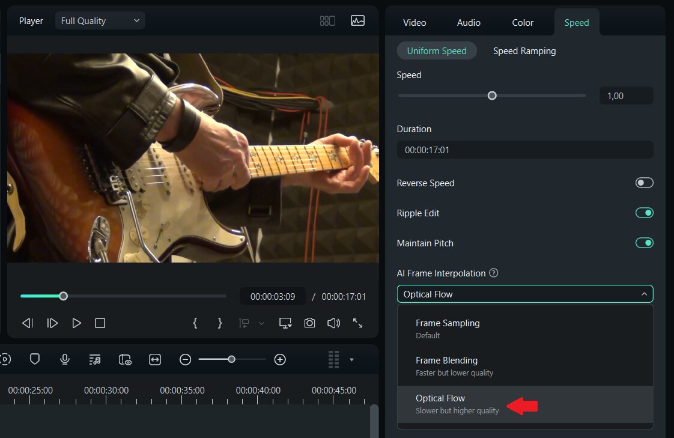Open the Full Quality dropdown
The height and width of the screenshot is (438, 674).
pyautogui.click(x=100, y=20)
